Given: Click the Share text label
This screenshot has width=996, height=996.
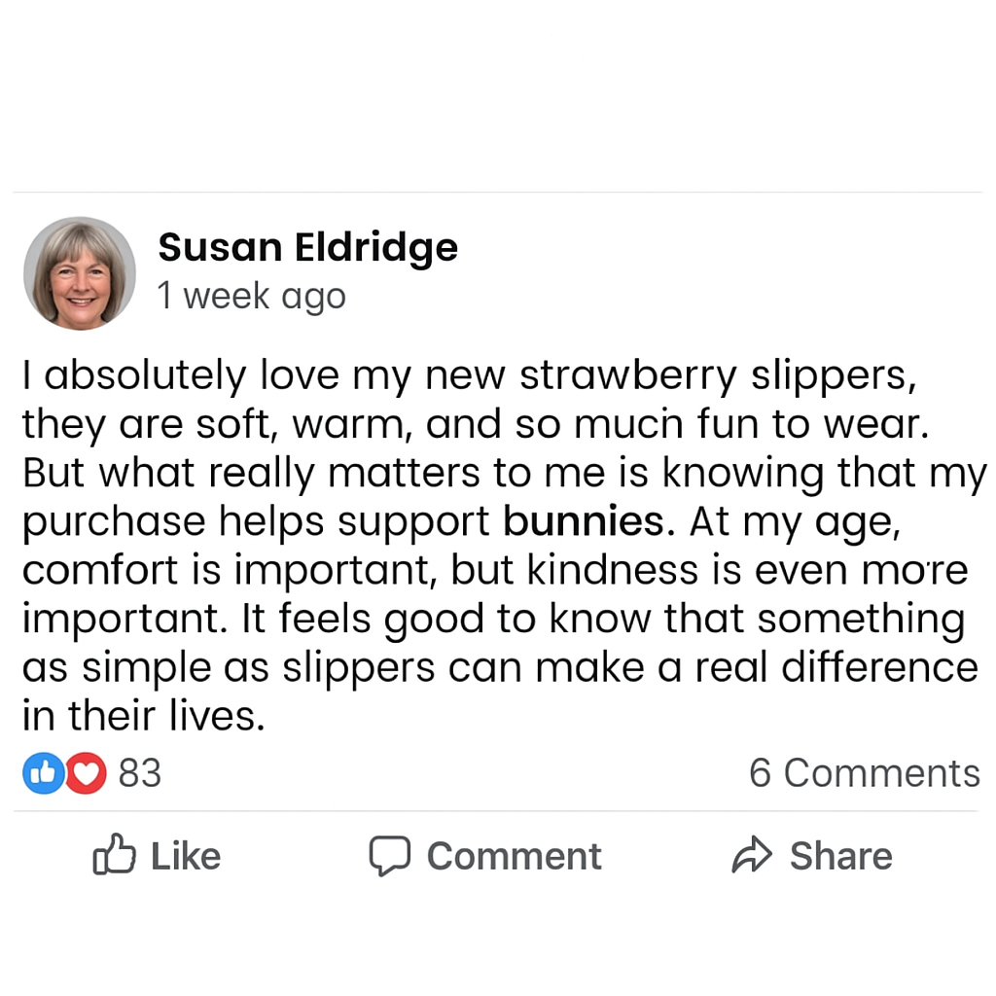Looking at the screenshot, I should pos(840,856).
